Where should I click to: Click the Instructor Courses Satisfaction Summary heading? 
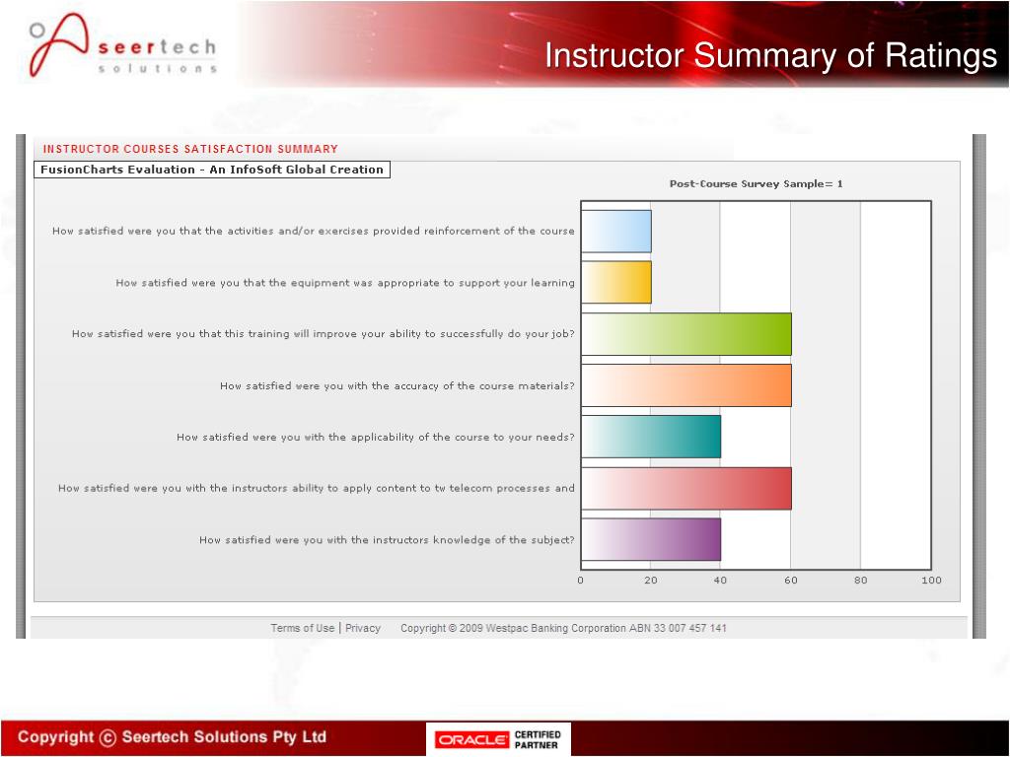pos(190,149)
